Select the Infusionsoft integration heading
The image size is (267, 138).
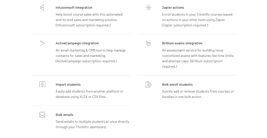74,8
